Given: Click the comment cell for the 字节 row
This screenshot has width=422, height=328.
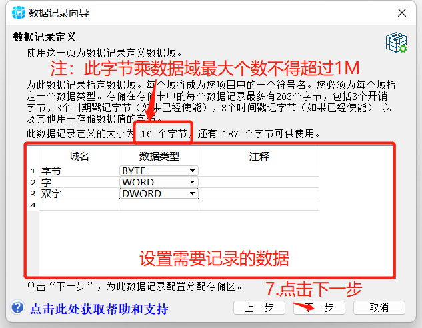Looking at the screenshot, I should pyautogui.click(x=259, y=171).
